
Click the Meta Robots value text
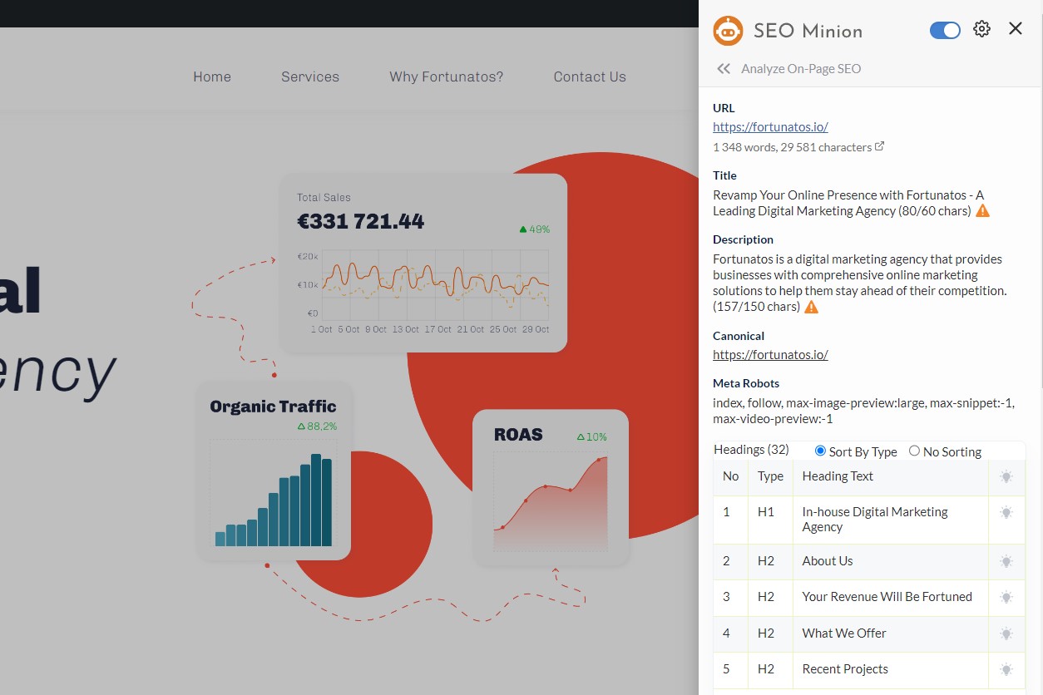click(863, 411)
